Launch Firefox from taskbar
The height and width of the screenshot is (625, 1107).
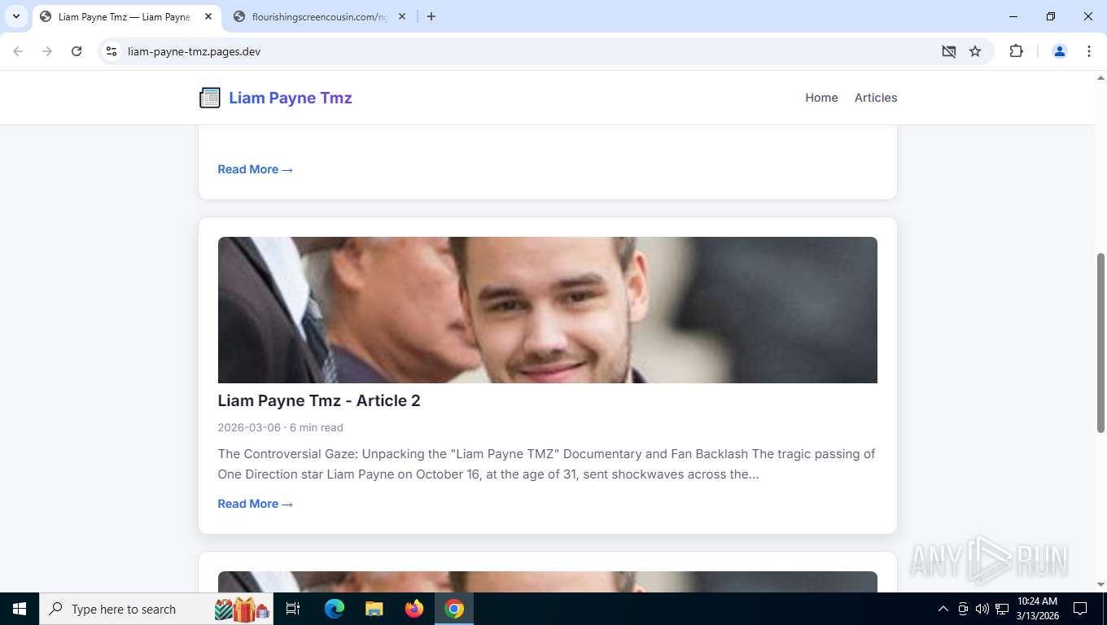pos(414,609)
